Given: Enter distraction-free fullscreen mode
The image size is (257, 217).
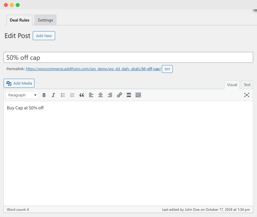Looking at the screenshot, I should click(247, 95).
